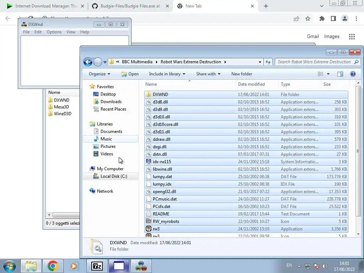
Task: Select the rw3 application file
Action: [x=246, y=229]
